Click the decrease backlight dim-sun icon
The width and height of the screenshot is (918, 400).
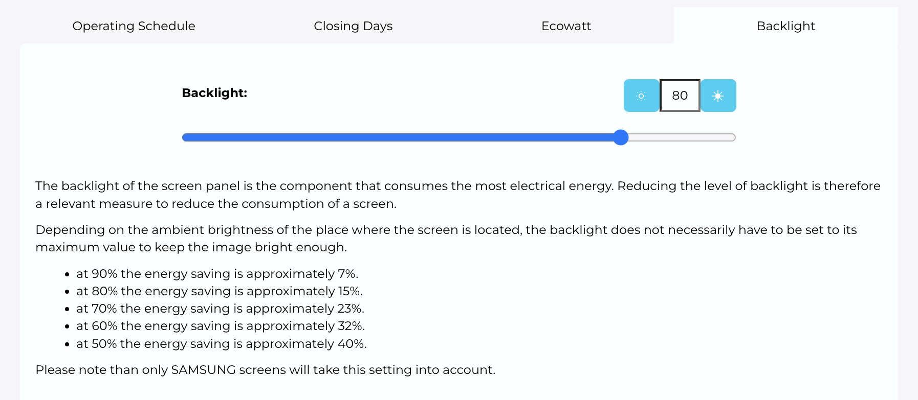[x=641, y=96]
